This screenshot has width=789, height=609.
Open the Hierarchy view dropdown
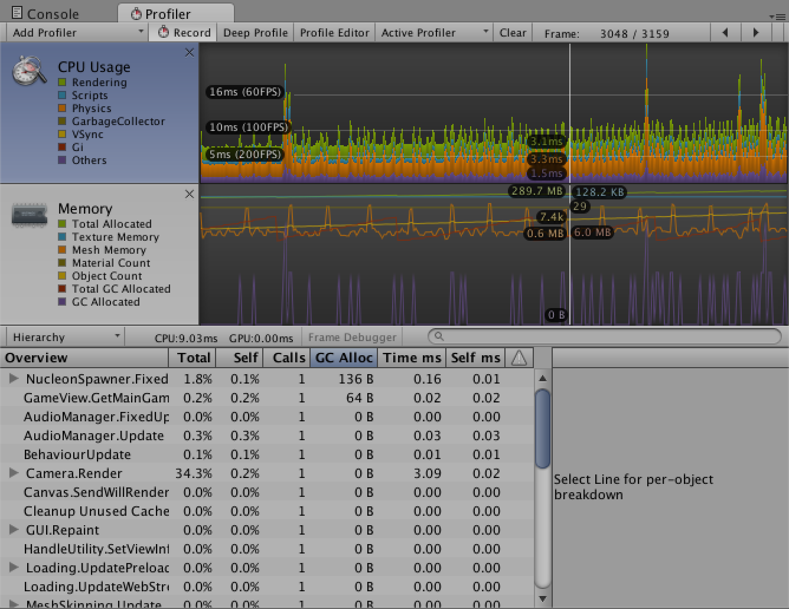coord(65,337)
